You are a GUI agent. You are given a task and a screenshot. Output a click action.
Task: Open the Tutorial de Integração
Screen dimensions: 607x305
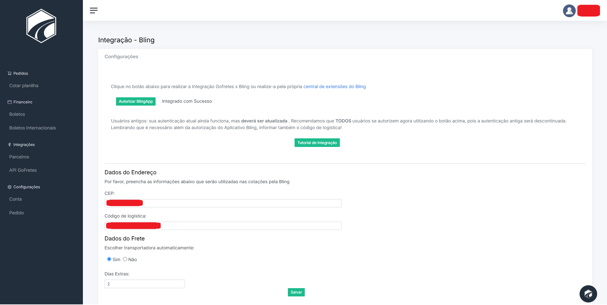pos(317,143)
